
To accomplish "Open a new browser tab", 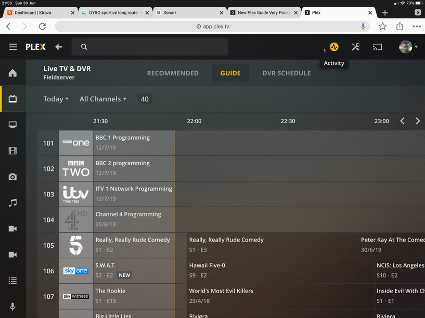I will 385,12.
